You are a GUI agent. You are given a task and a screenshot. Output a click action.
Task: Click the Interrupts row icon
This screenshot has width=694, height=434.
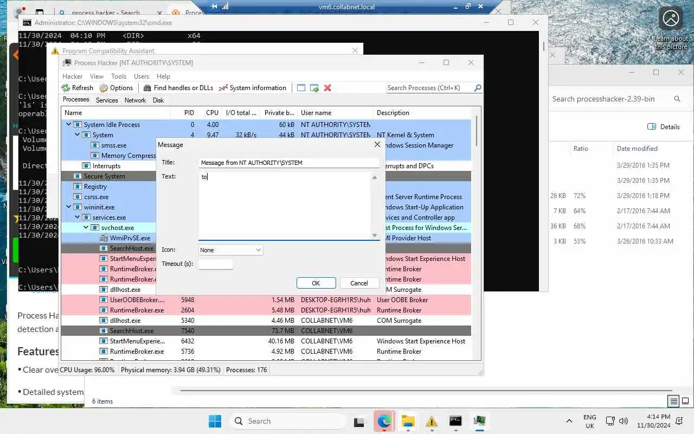click(x=86, y=166)
